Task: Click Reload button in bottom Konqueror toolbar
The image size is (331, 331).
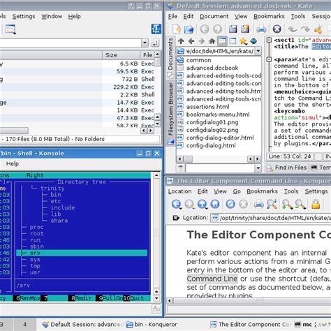Action: (x=230, y=204)
